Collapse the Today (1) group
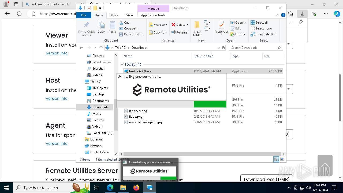The image size is (343, 193). point(122,64)
